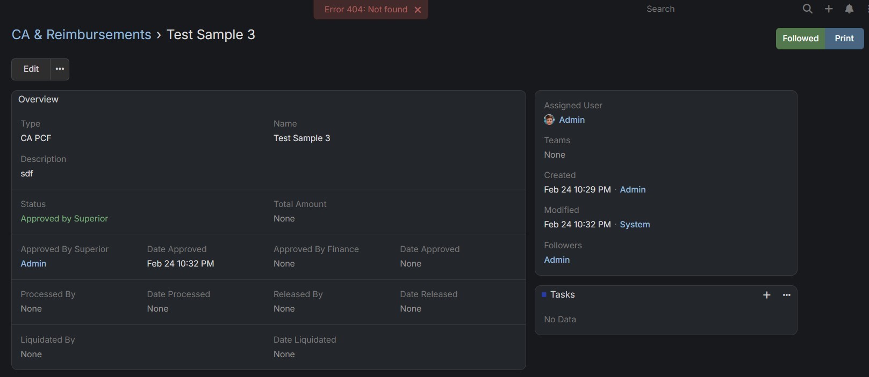Open the Tasks panel options menu
This screenshot has height=377, width=869.
pyautogui.click(x=787, y=295)
